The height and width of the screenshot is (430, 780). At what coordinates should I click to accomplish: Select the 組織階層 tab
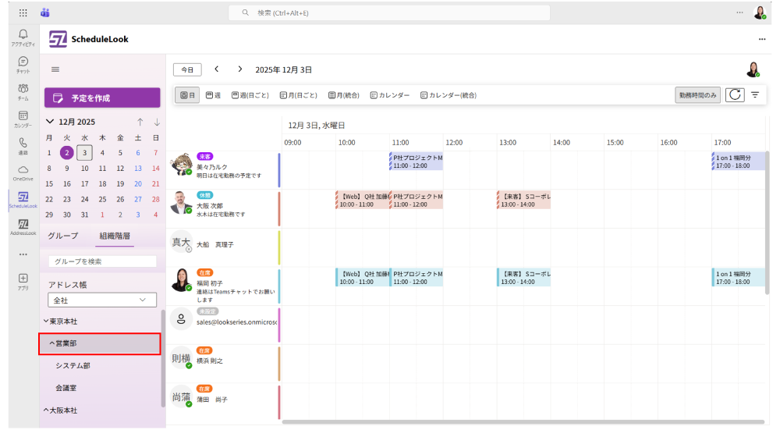[x=115, y=236]
